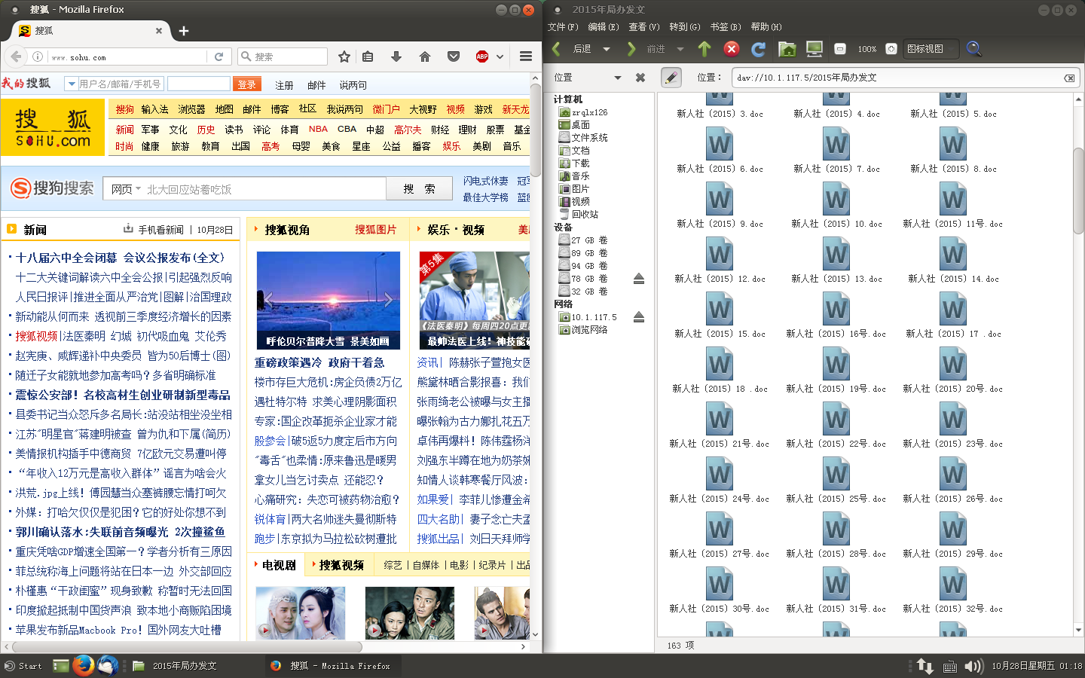Open the 书签(B) menu
The height and width of the screenshot is (678, 1085).
point(726,27)
